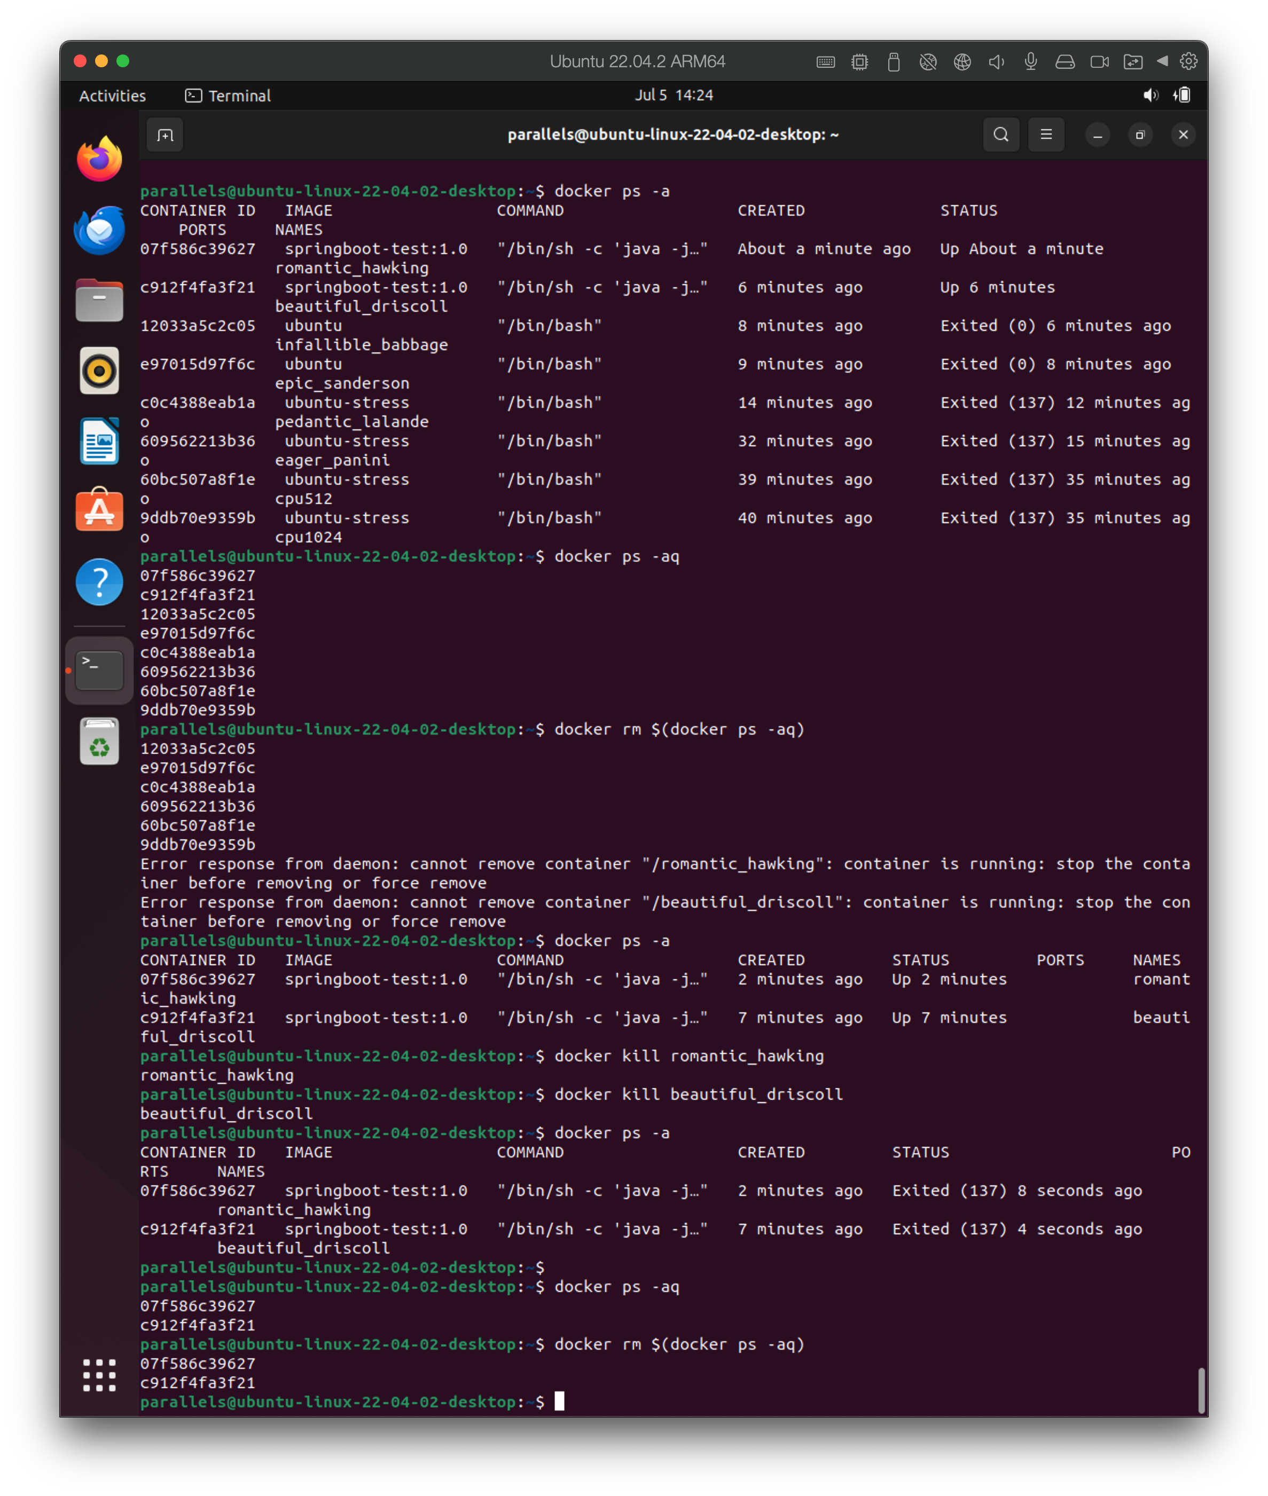This screenshot has height=1496, width=1268.
Task: Click the hard disk icon in Parallels title bar
Action: point(1065,62)
